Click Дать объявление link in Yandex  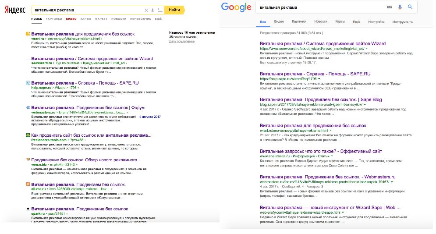[x=182, y=41]
